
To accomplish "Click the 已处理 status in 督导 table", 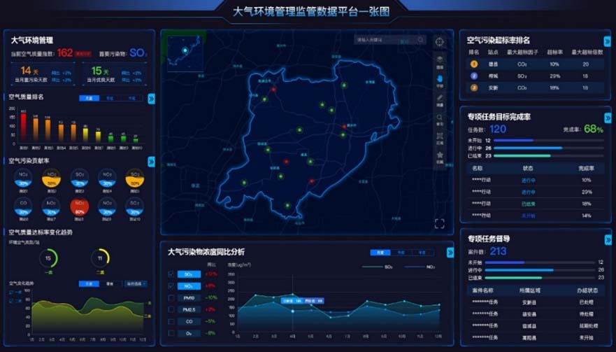I will [586, 302].
